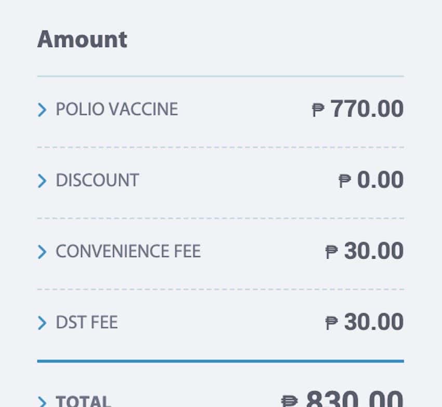Click the peso icon in DST Fee row
The width and height of the screenshot is (442, 407).
pyautogui.click(x=331, y=323)
